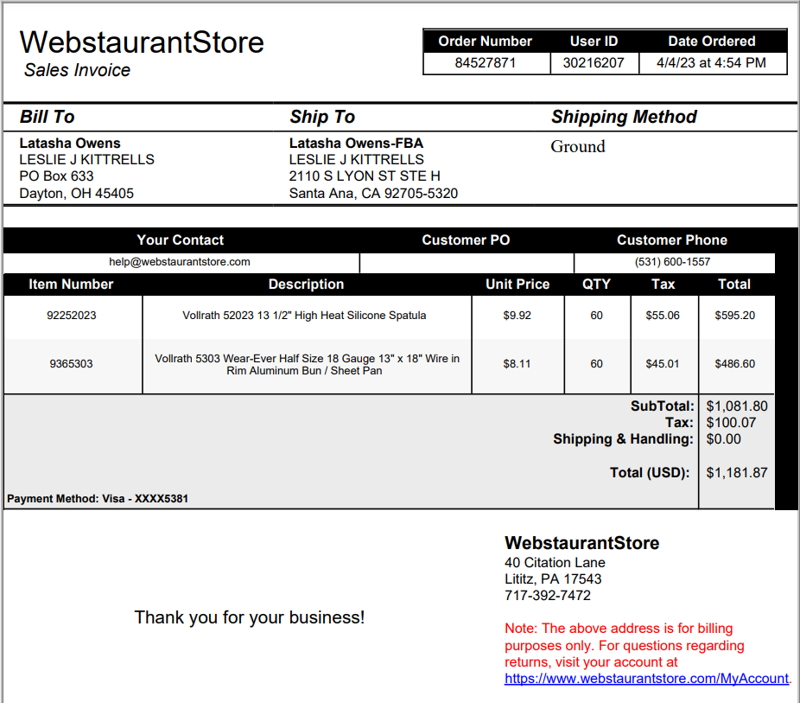Click the Unit Price table header

517,284
